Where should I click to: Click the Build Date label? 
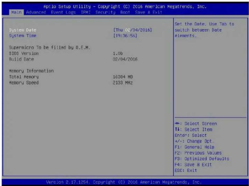click(x=21, y=59)
